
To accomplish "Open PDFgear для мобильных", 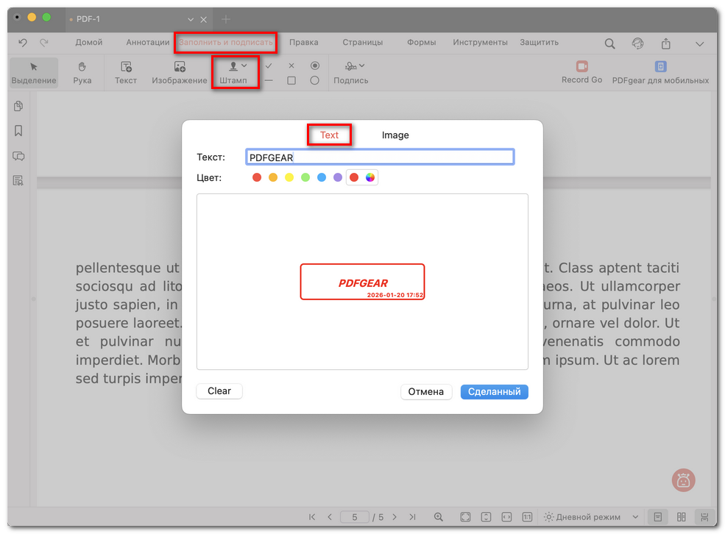I will [660, 72].
